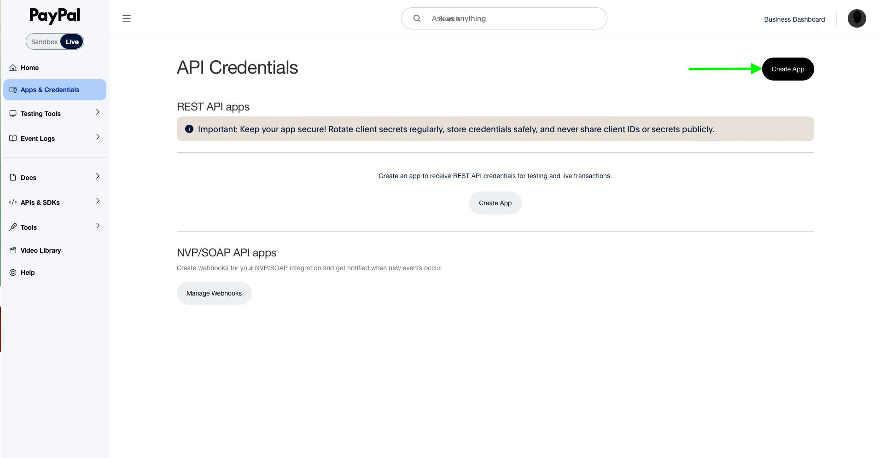
Task: Click the search magnifier icon
Action: point(417,18)
